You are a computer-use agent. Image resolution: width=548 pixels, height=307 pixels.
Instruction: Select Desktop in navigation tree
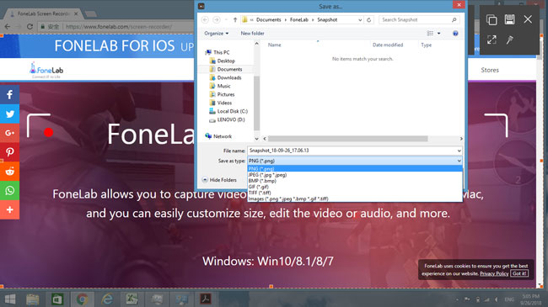coord(226,61)
